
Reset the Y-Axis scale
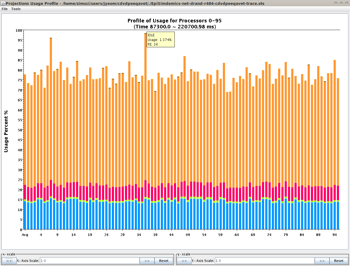click(x=339, y=261)
